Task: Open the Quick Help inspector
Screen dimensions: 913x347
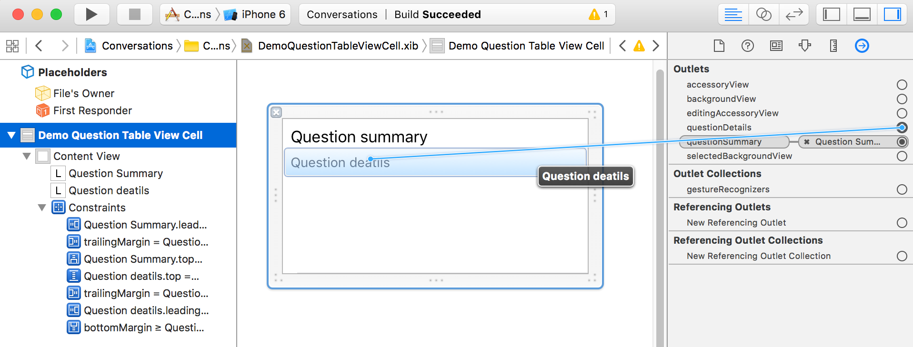Action: (748, 46)
